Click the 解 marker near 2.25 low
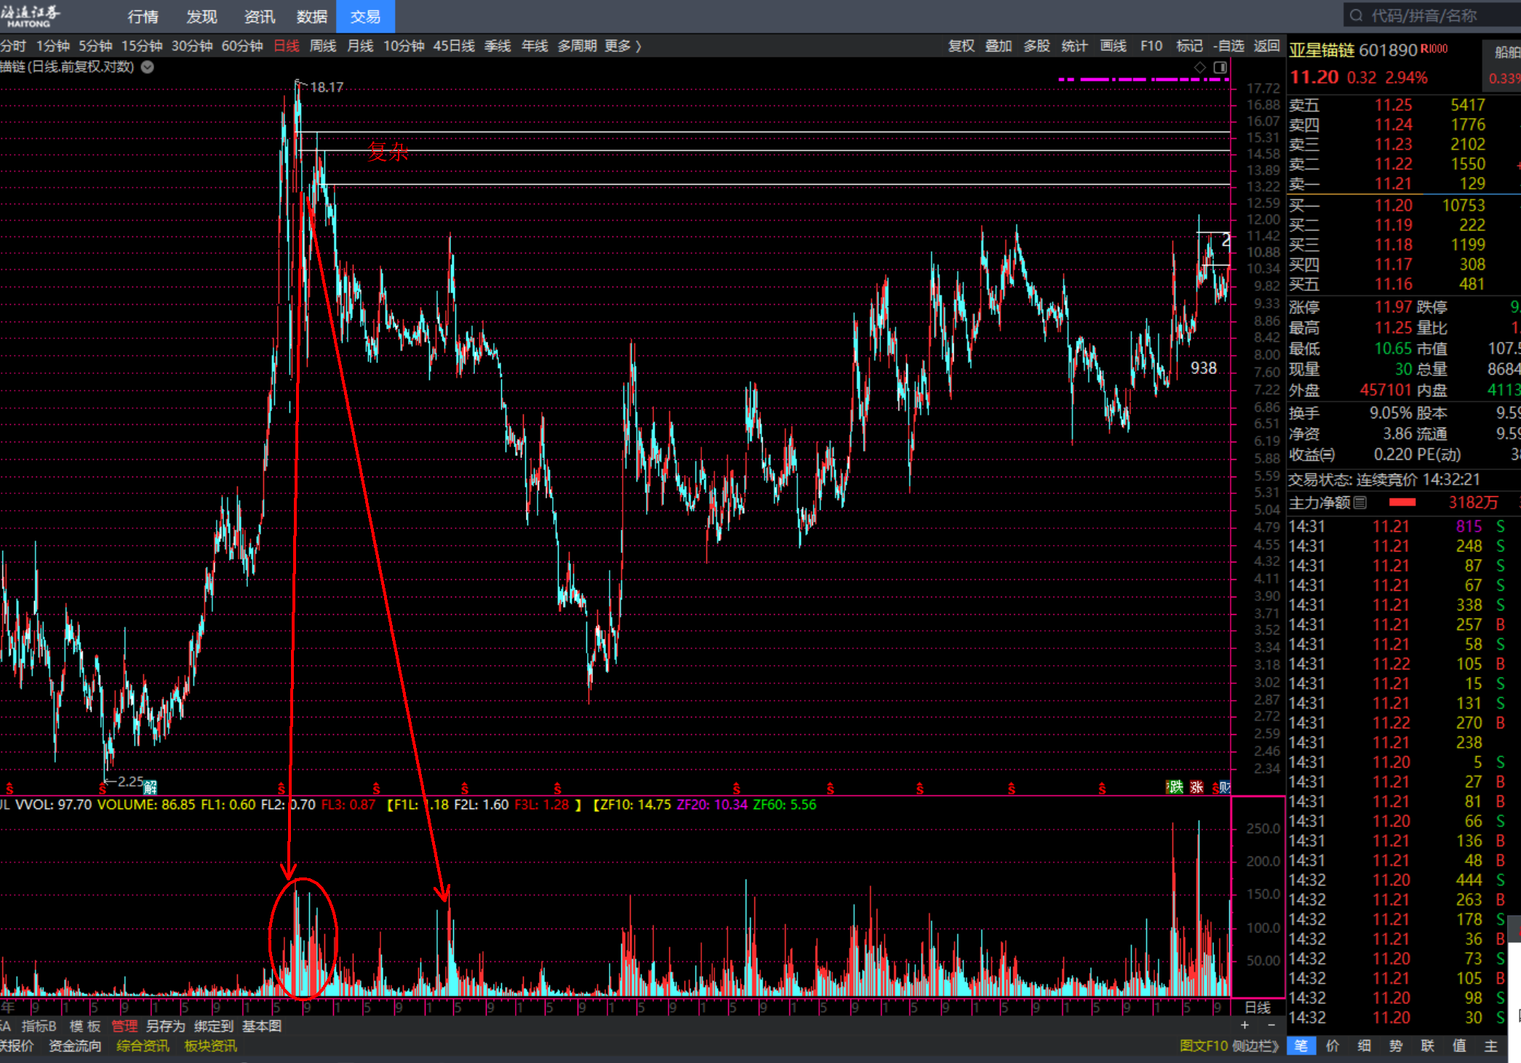Viewport: 1521px width, 1063px height. tap(150, 787)
